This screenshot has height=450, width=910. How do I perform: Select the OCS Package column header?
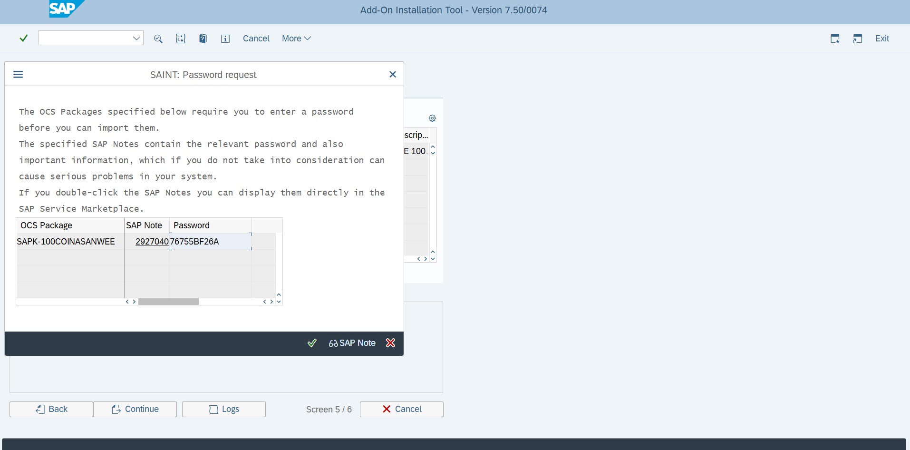pyautogui.click(x=70, y=225)
